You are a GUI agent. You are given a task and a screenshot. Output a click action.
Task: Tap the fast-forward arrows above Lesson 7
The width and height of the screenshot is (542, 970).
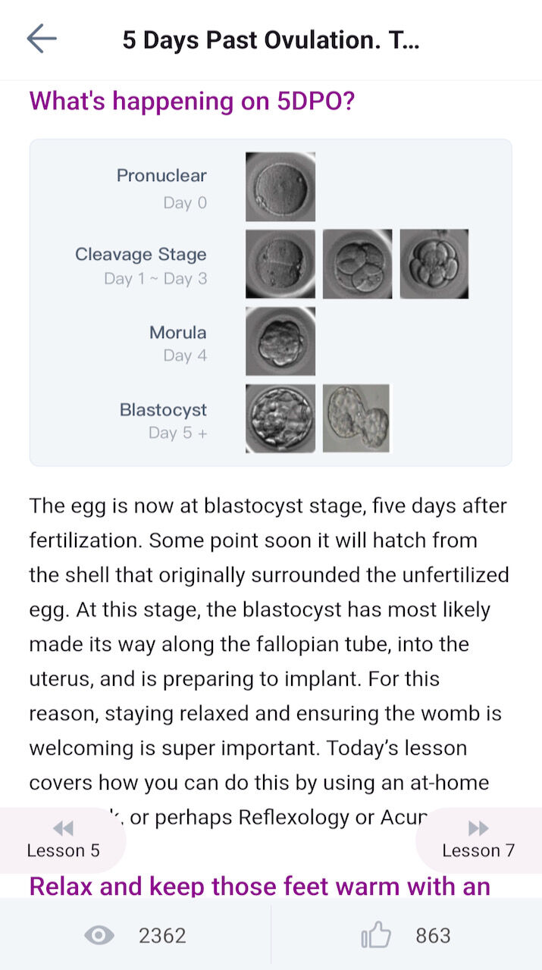(478, 828)
